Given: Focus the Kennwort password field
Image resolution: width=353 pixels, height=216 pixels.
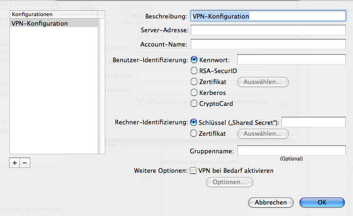Looking at the screenshot, I should click(x=291, y=59).
